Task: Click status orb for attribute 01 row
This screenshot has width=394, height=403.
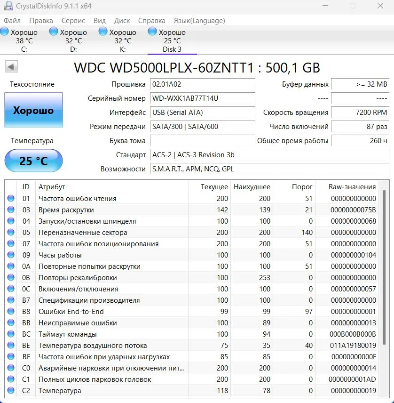Action: (11, 198)
